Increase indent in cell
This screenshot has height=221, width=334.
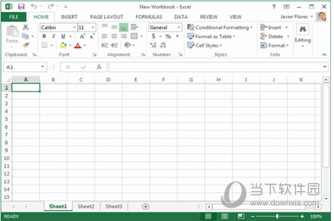point(114,45)
